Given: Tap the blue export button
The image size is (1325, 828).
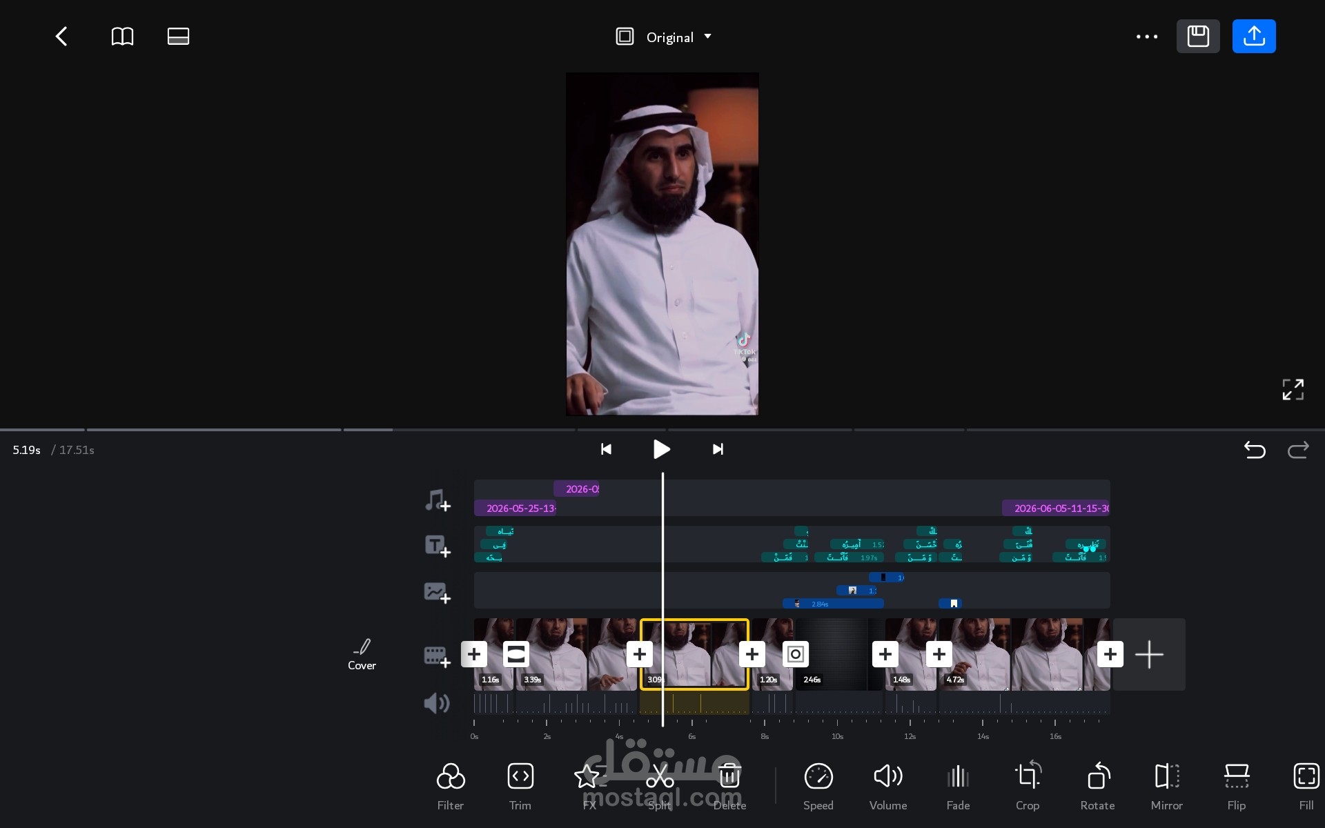Looking at the screenshot, I should pyautogui.click(x=1254, y=36).
